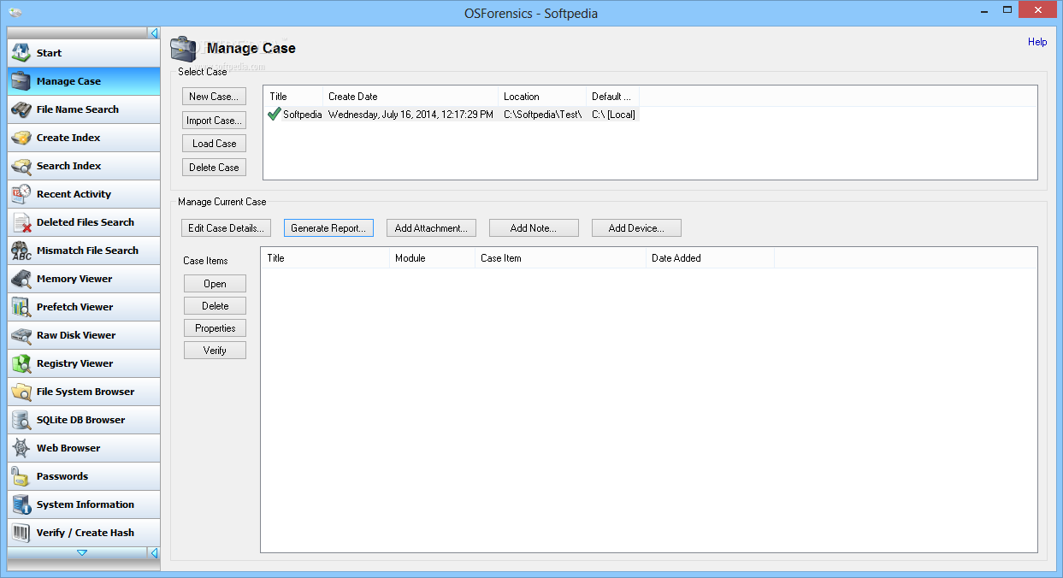Click the Verify / Create Hash barcode icon

[21, 533]
